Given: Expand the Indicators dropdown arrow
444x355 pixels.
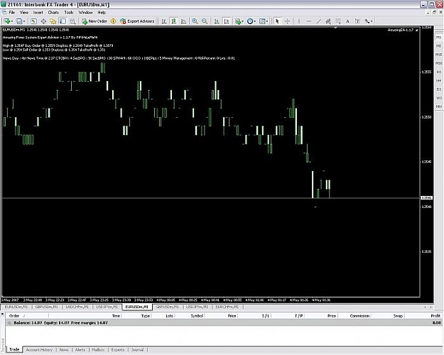Looking at the screenshot, I should (243, 21).
